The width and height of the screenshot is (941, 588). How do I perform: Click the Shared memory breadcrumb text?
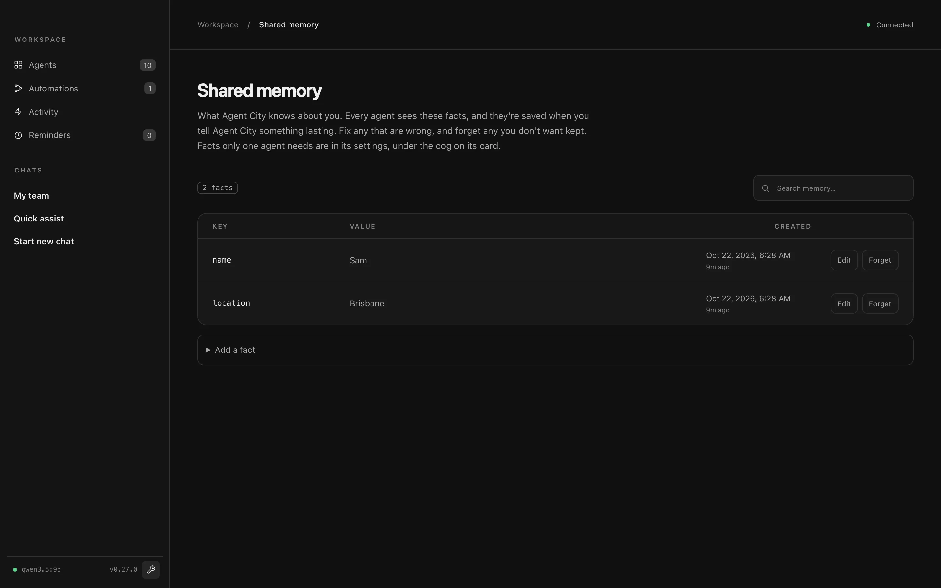coord(289,25)
